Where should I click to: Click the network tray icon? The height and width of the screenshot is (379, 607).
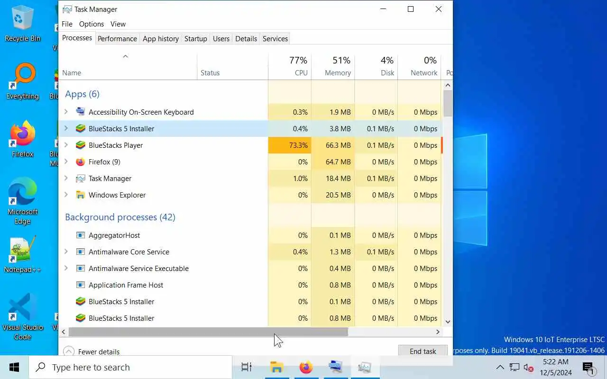(x=515, y=367)
